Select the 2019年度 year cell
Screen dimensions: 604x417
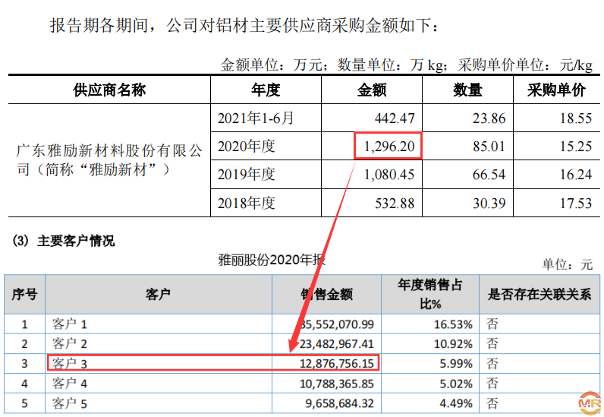[x=246, y=175]
